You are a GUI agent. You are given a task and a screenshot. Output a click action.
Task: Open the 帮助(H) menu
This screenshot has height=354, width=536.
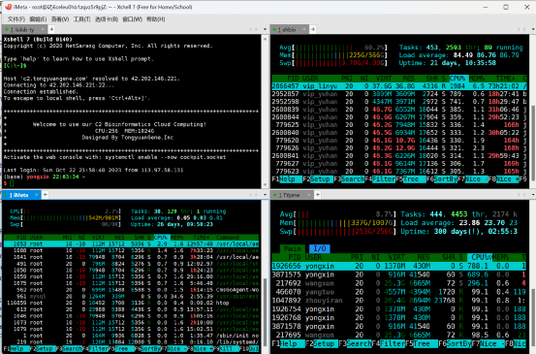click(156, 19)
